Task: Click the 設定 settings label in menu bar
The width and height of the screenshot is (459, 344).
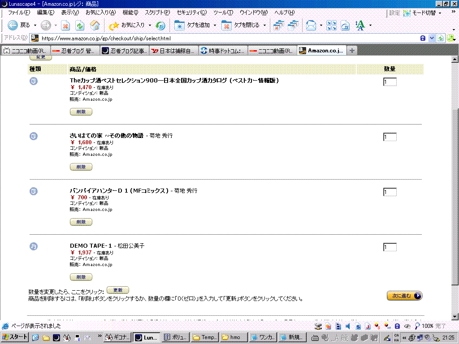Action: click(x=394, y=13)
